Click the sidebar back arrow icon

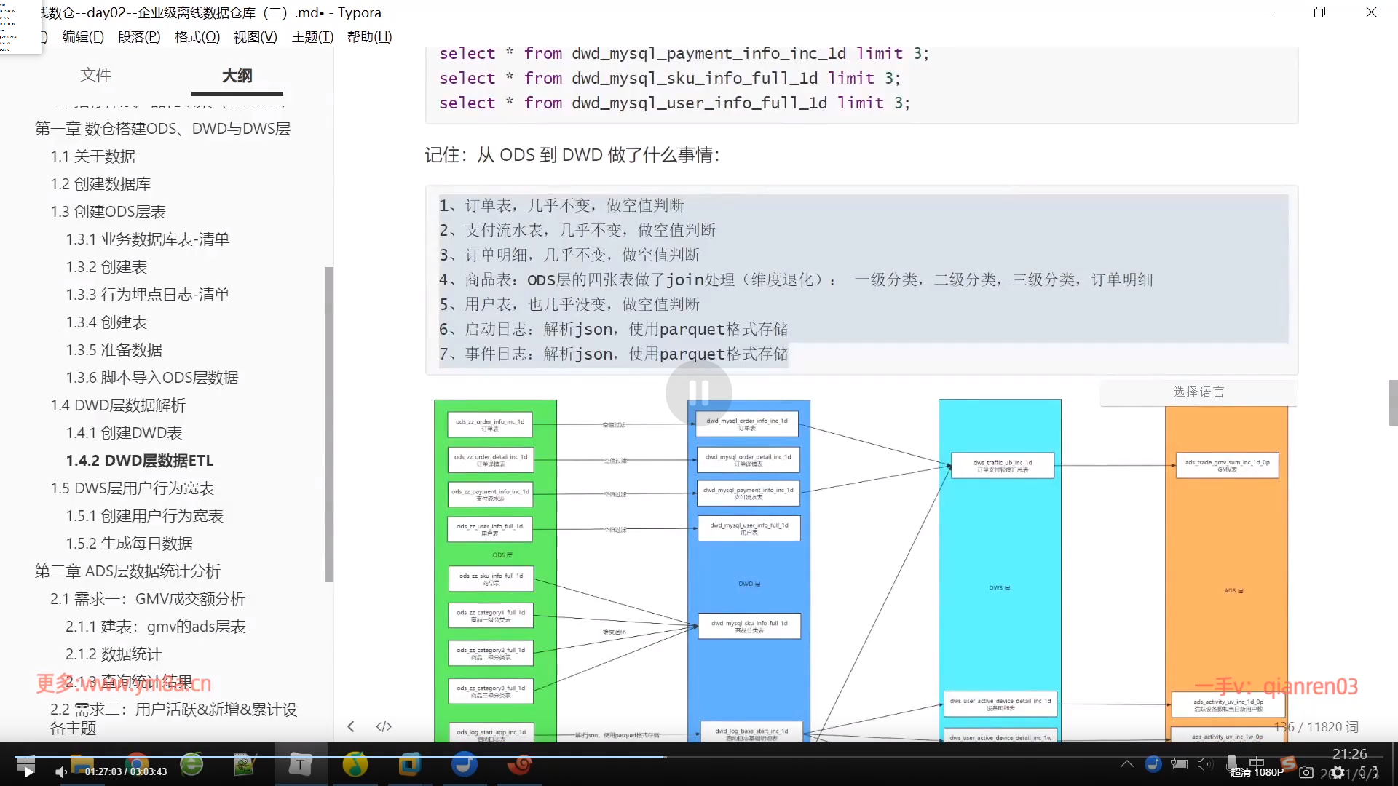click(x=351, y=726)
